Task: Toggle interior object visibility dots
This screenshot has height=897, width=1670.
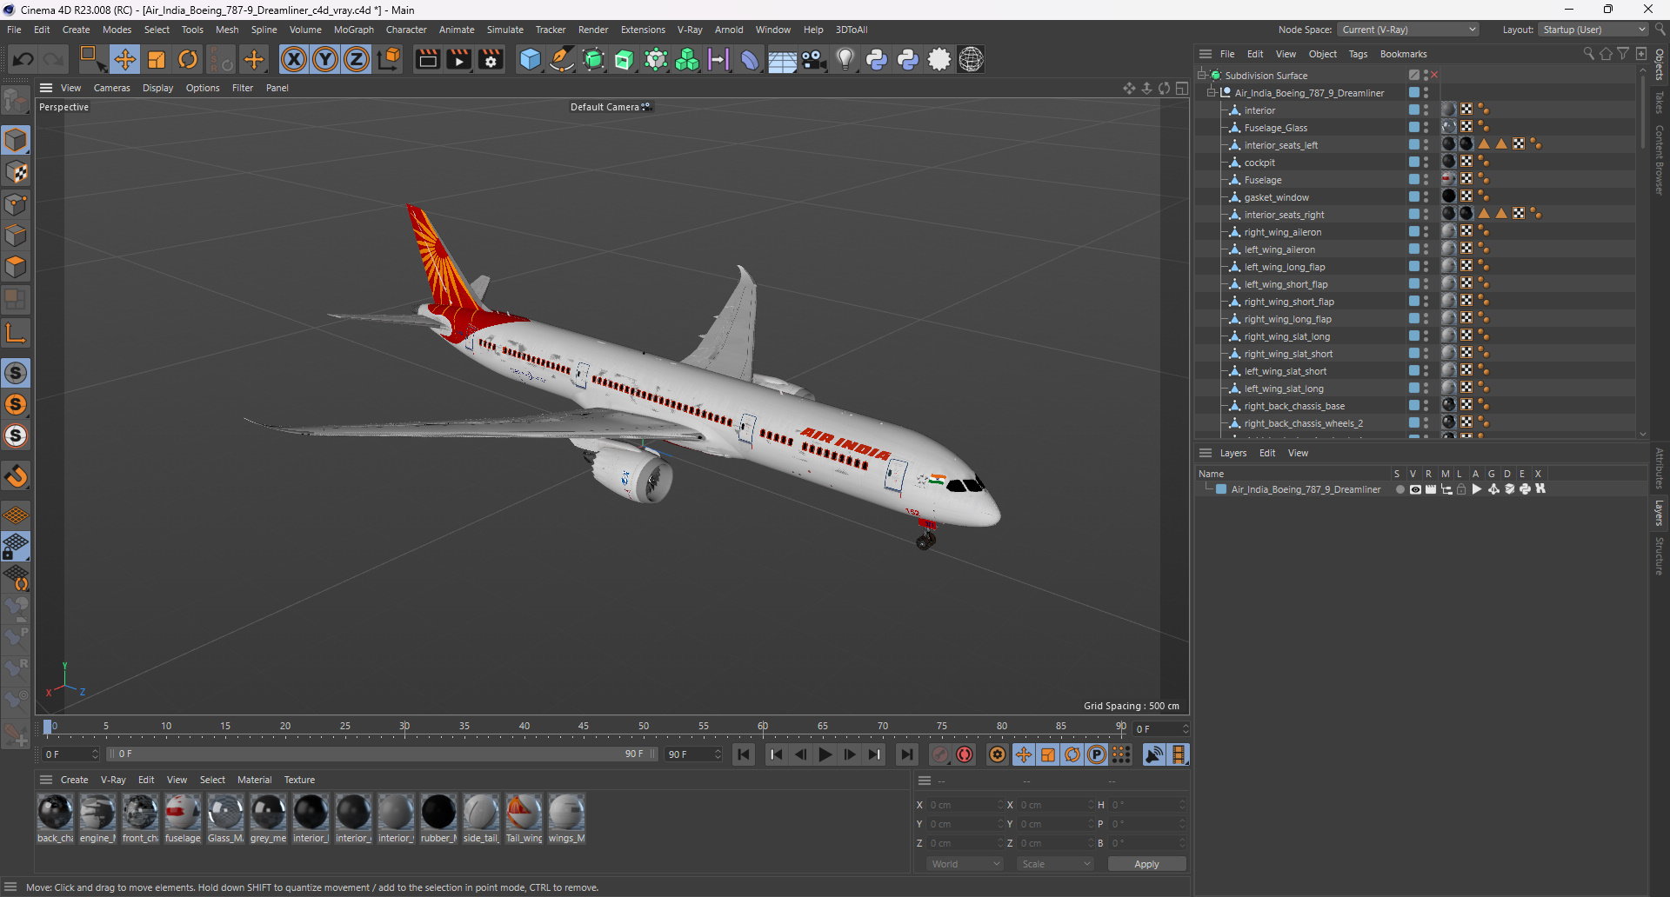Action: tap(1426, 110)
